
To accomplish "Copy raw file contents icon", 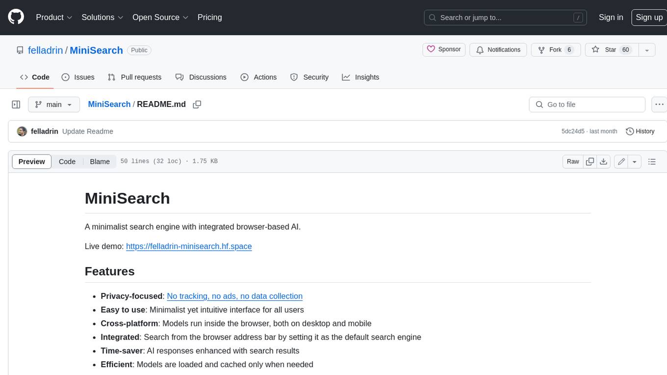I will pos(590,161).
